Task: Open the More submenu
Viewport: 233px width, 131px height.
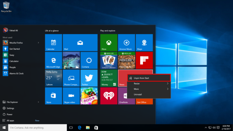Action: pos(149,89)
